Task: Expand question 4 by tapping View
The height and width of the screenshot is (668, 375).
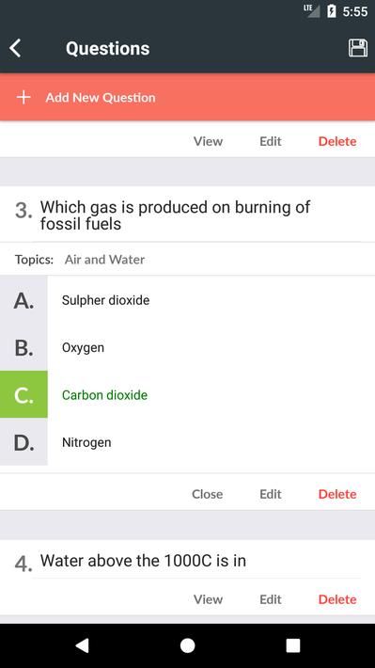Action: coord(208,599)
